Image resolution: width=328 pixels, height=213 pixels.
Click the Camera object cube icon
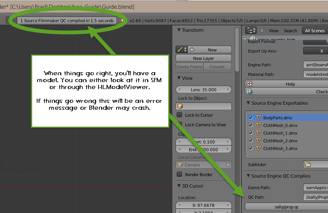180,165
